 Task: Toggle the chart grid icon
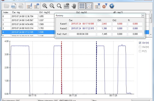(x=82, y=6)
